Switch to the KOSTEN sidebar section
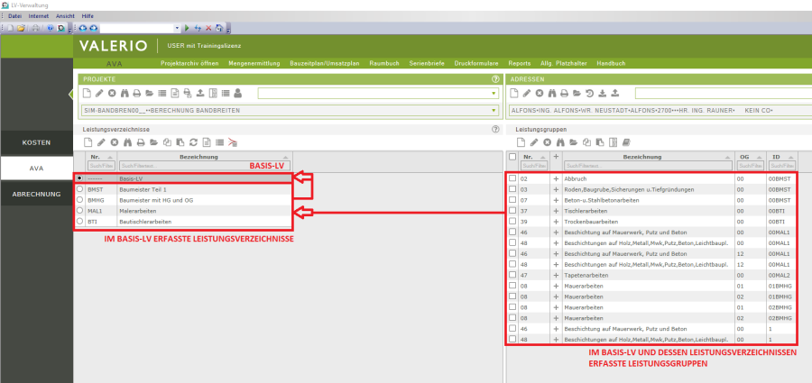Screen dimensions: 812x383 tap(36, 142)
